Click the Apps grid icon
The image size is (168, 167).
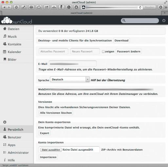[5, 145]
